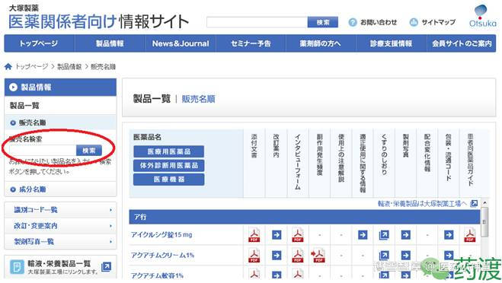Open 販売名順 in the sidebar

coord(60,122)
